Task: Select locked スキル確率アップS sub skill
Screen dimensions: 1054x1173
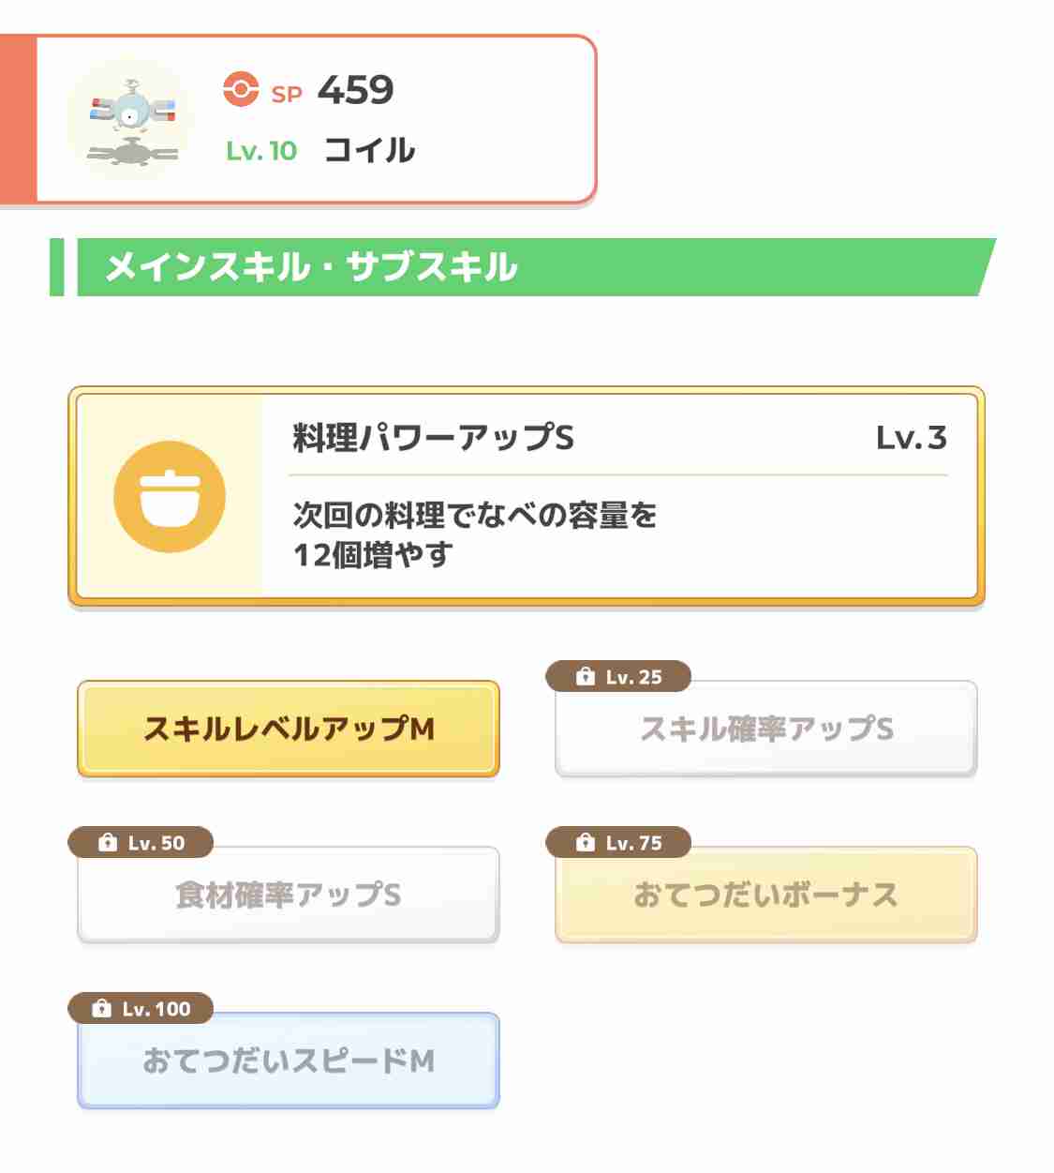Action: 766,729
